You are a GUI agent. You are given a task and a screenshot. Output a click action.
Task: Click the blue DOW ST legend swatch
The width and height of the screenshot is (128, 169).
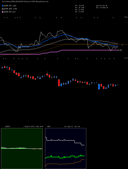point(3,6)
